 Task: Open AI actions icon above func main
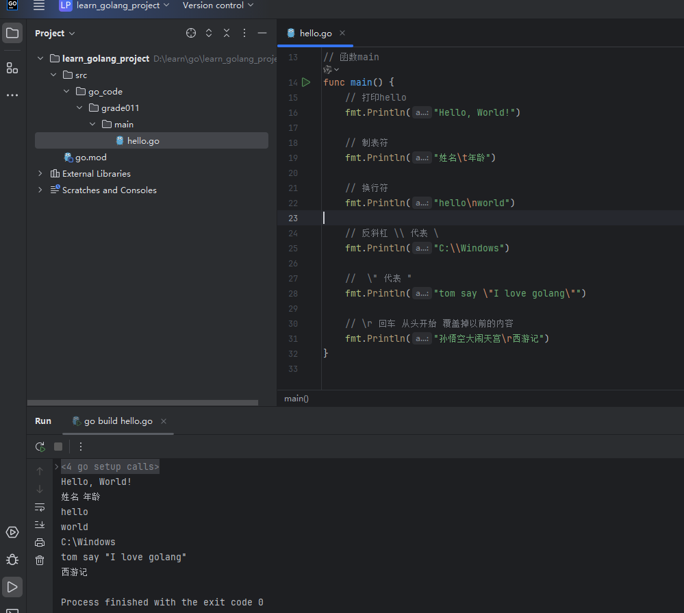click(331, 69)
